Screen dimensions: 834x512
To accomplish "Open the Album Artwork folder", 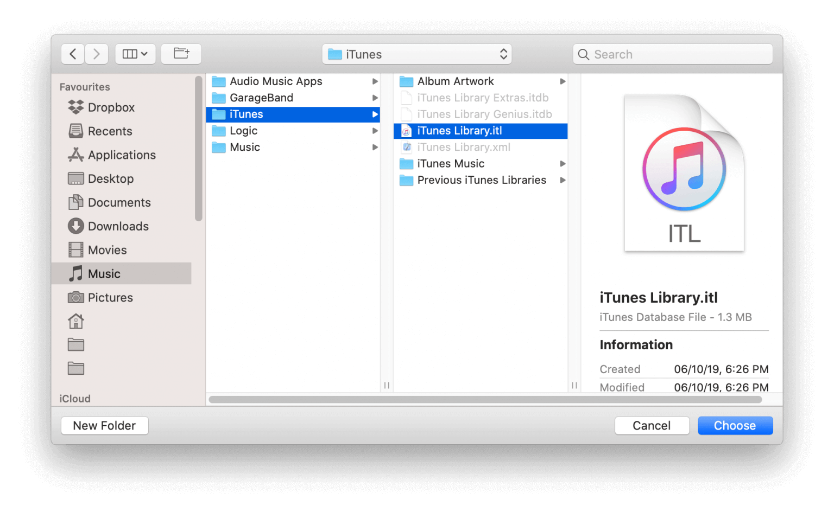I will 481,81.
